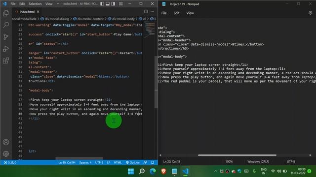Change end of line sequence LF

[109, 162]
